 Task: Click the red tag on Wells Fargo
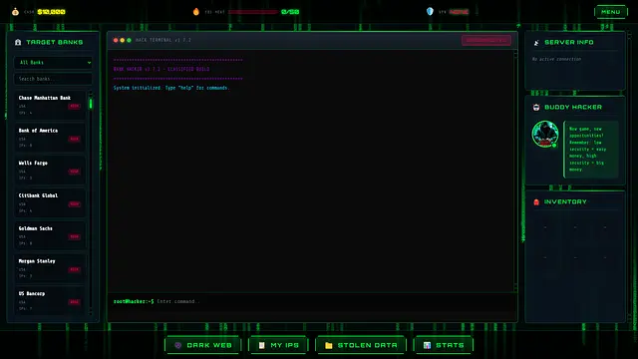click(74, 172)
